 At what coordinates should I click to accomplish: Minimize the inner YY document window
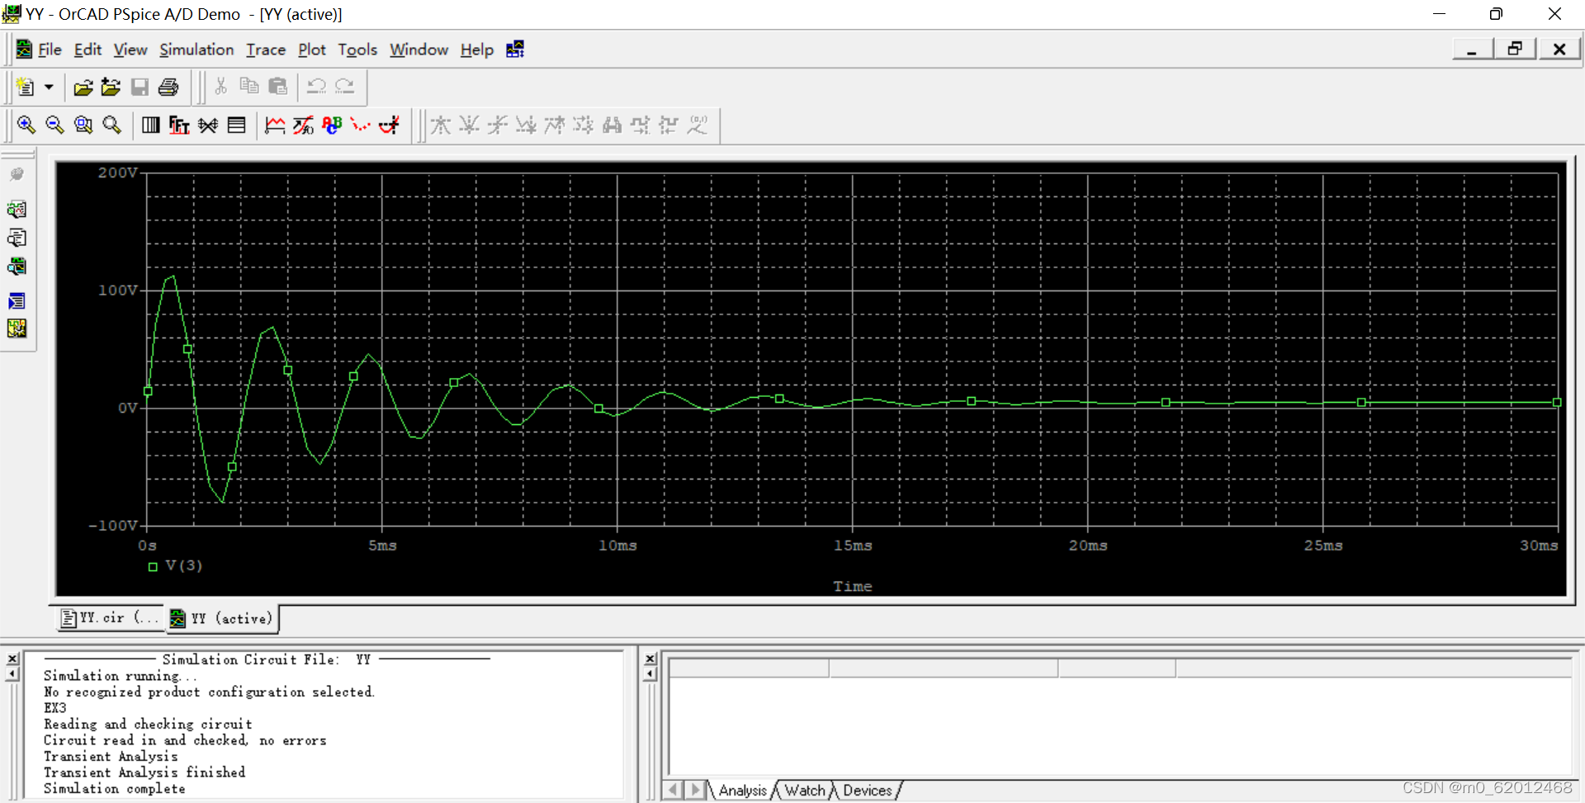(1472, 49)
